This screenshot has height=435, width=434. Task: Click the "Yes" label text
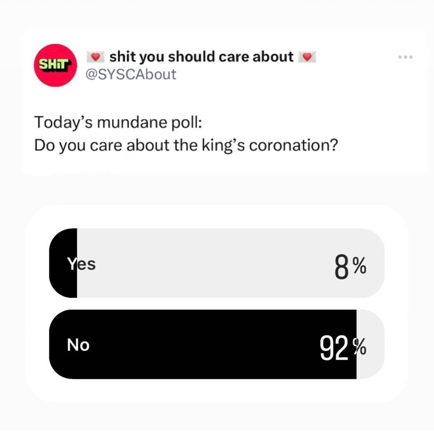pyautogui.click(x=81, y=264)
